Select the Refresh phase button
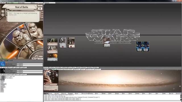 [2, 81]
